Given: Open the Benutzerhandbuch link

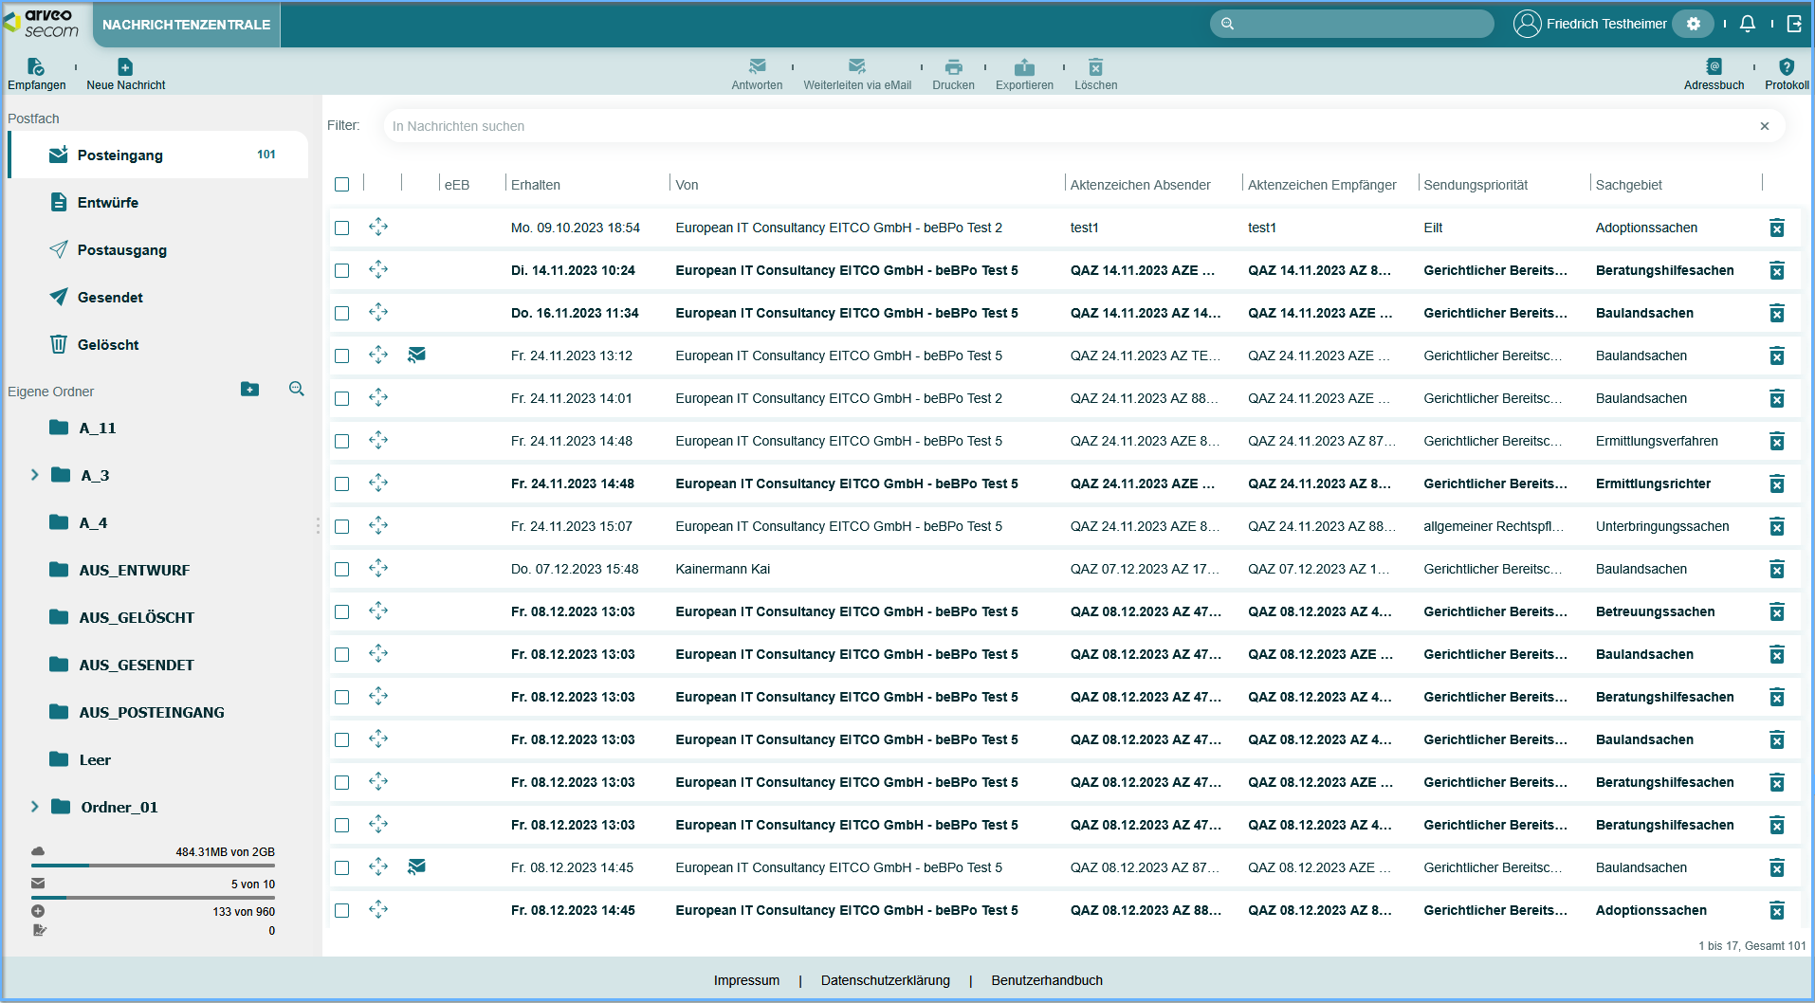Looking at the screenshot, I should 1046,980.
